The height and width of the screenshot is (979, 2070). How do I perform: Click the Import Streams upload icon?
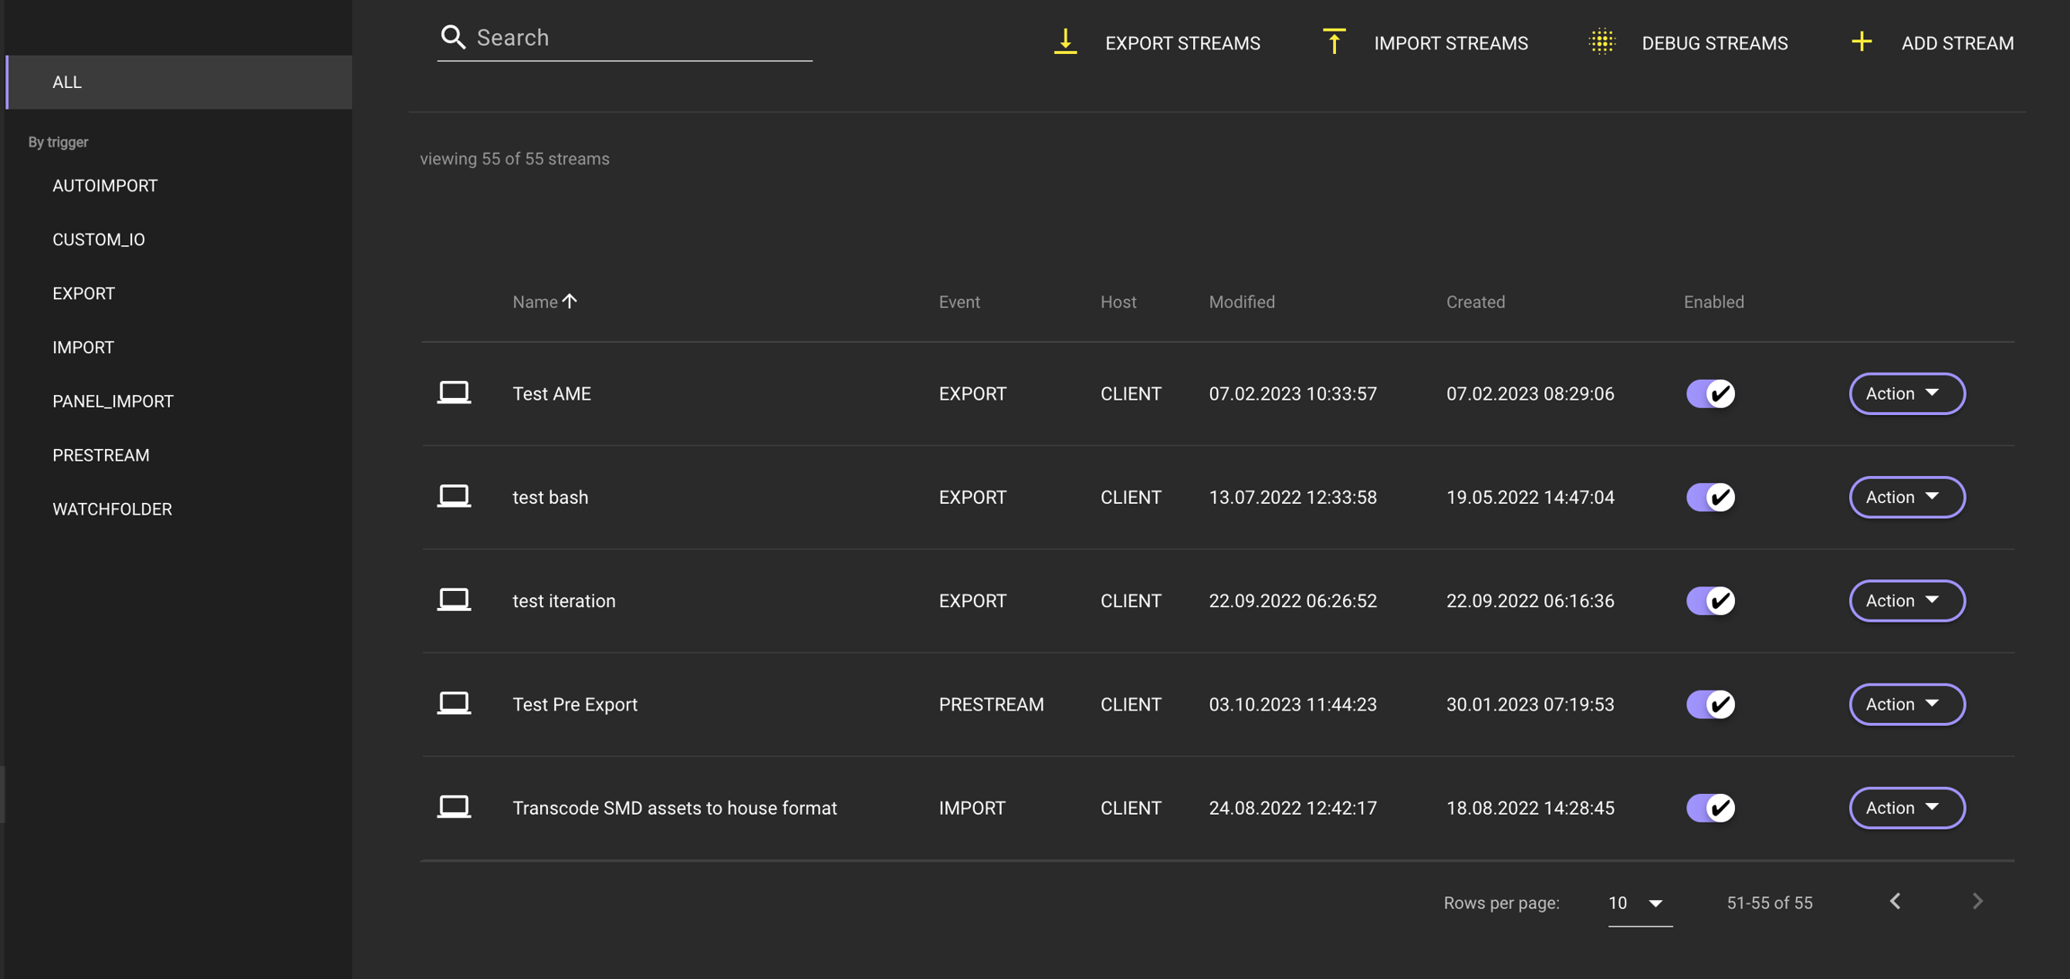click(1334, 42)
